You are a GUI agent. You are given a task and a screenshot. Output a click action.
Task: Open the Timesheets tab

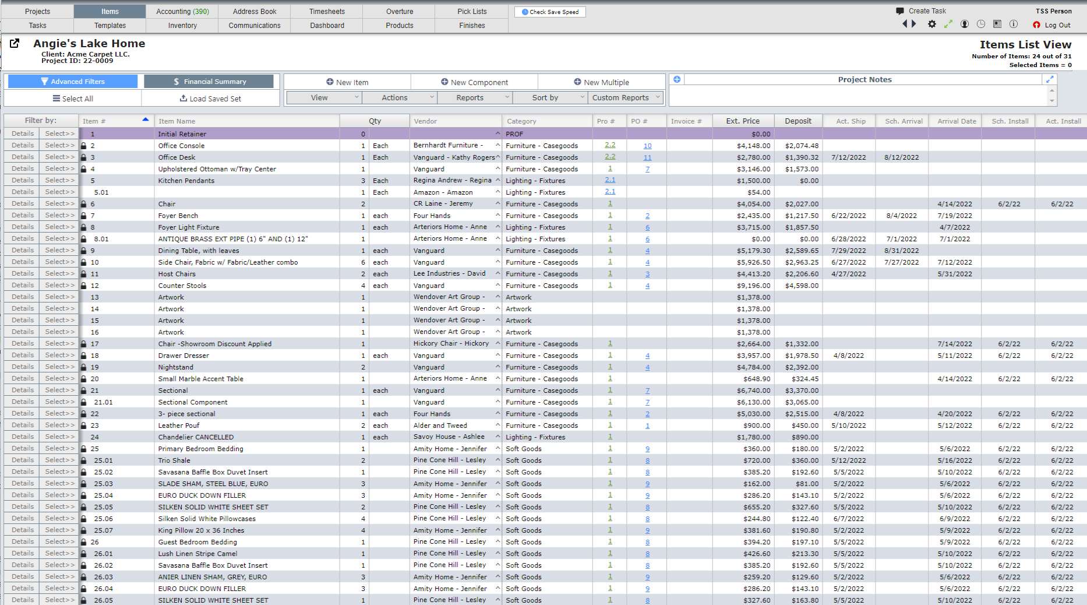coord(327,11)
